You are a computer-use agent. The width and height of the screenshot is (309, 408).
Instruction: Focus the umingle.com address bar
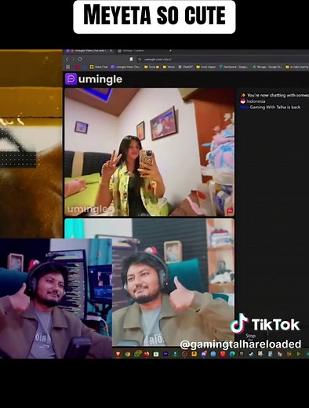coord(222,59)
